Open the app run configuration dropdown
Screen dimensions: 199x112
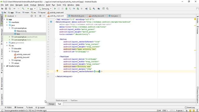pyautogui.click(x=31, y=9)
